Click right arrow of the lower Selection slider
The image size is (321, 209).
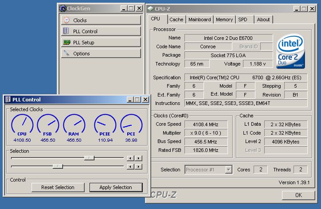pyautogui.click(x=139, y=166)
